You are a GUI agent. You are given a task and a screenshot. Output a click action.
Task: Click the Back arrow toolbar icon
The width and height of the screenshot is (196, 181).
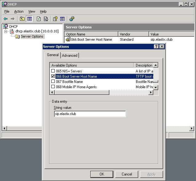point(6,19)
